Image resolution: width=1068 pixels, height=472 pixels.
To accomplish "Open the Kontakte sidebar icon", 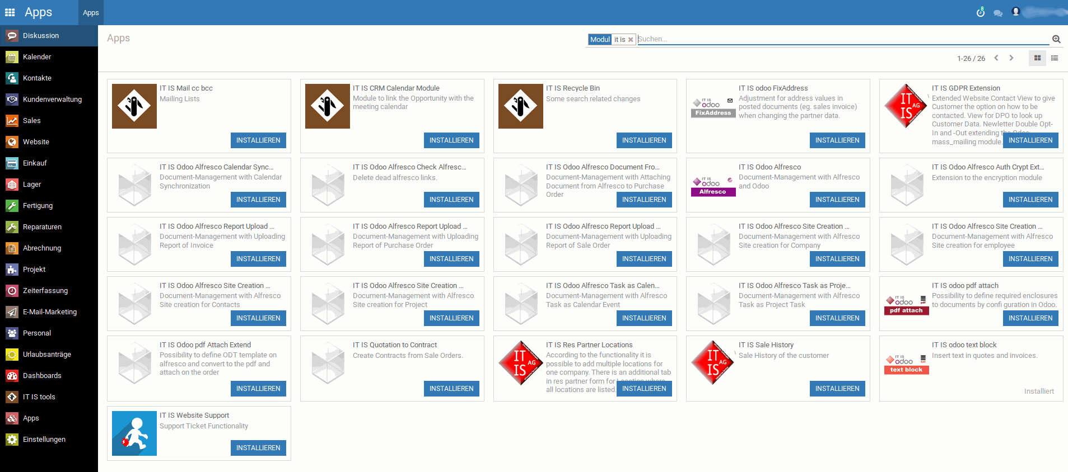I will [x=12, y=78].
